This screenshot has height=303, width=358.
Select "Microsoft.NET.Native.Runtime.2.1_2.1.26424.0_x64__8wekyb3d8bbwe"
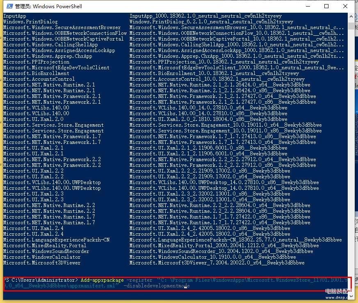pyautogui.click(x=220, y=85)
